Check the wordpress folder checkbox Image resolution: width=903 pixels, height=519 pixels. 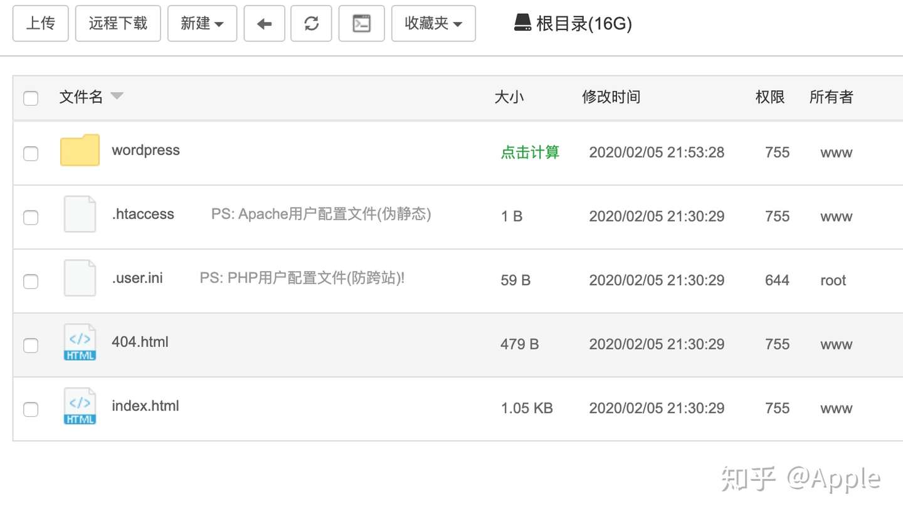(x=31, y=154)
